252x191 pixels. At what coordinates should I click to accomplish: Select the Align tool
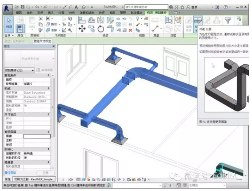click(82, 20)
